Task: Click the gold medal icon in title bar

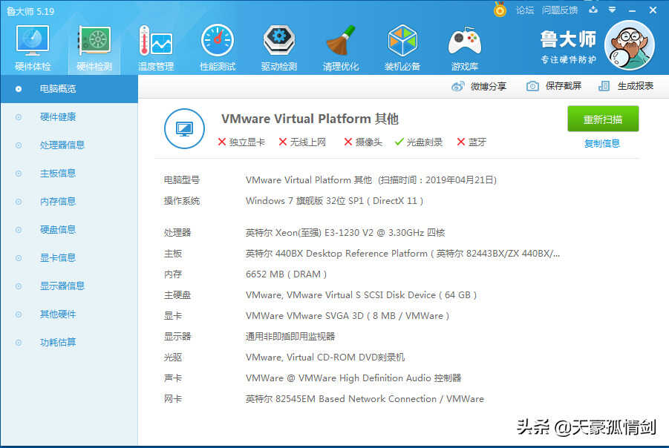Action: click(x=500, y=10)
